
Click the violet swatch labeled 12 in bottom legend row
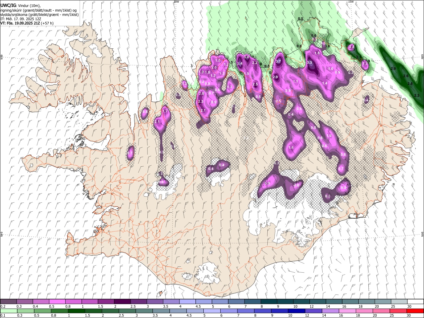[x=313, y=311]
